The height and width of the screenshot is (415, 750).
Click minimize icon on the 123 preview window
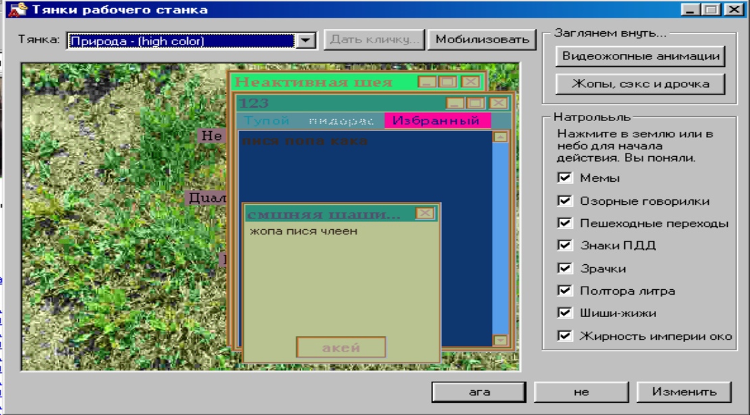(455, 103)
